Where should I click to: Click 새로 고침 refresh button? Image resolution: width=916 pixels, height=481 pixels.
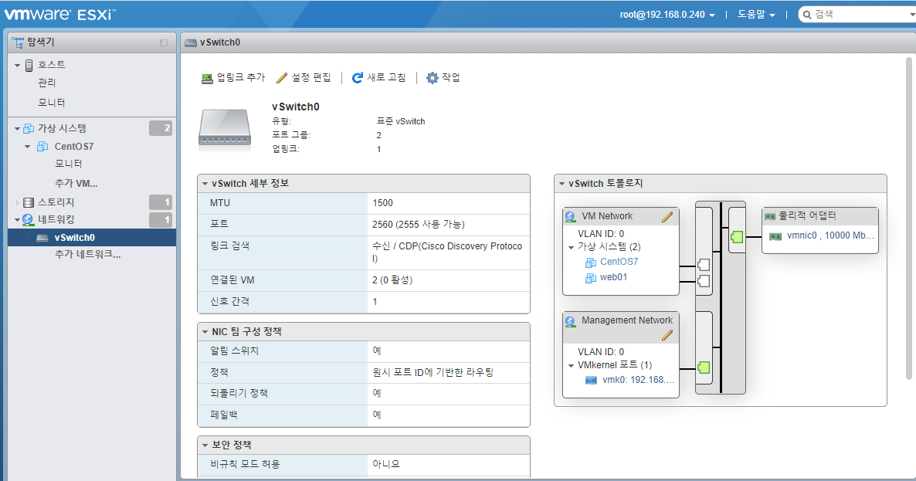(x=378, y=78)
